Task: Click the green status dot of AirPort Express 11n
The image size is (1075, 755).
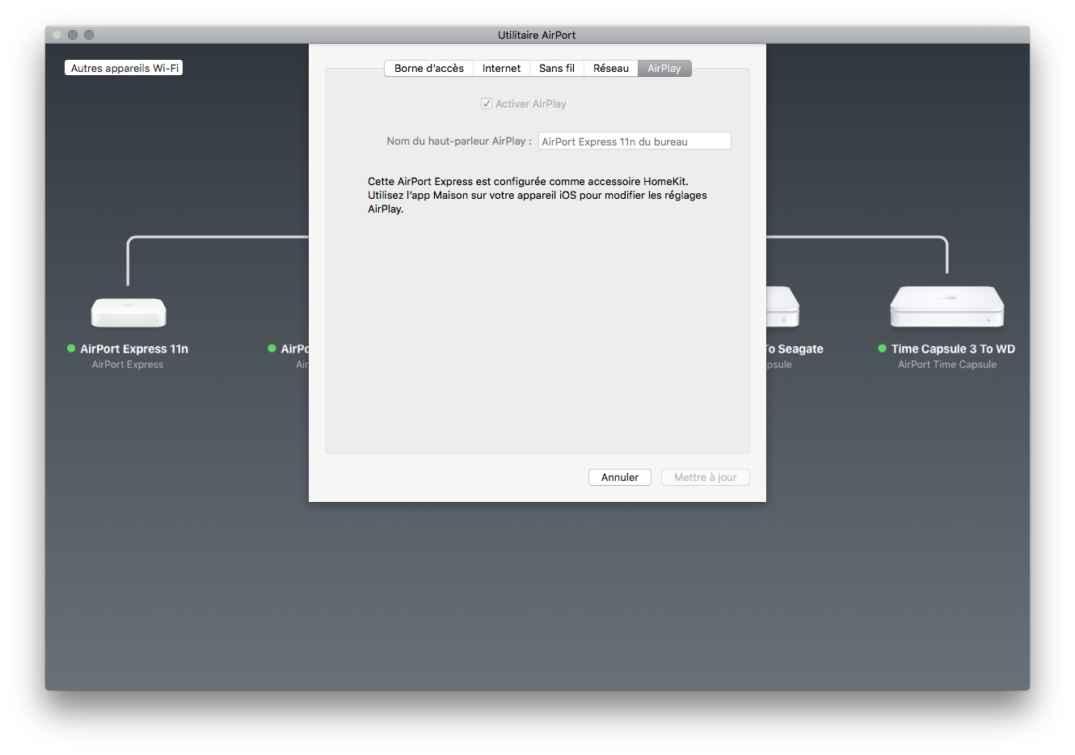Action: click(71, 348)
